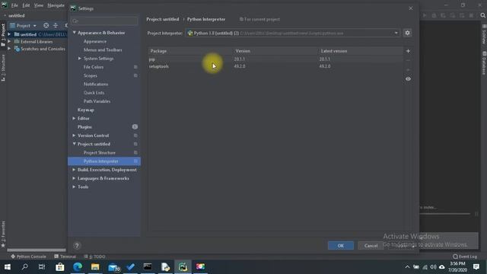The image size is (487, 274).
Task: Open Quick Lists settings
Action: coord(94,93)
